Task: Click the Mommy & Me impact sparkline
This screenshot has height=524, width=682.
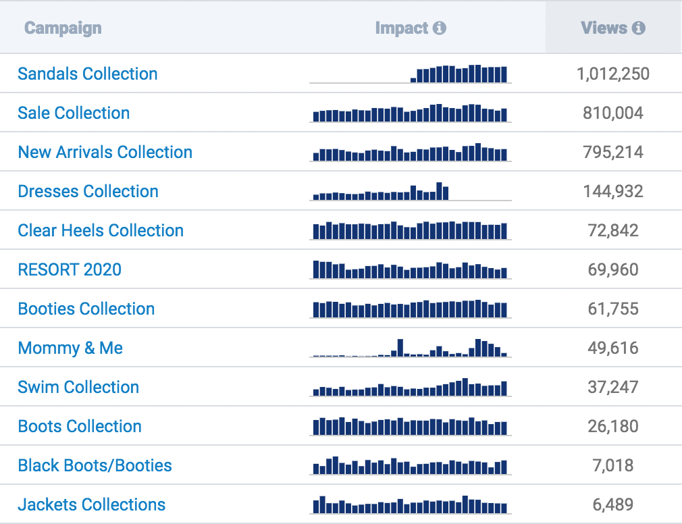Action: tap(410, 348)
